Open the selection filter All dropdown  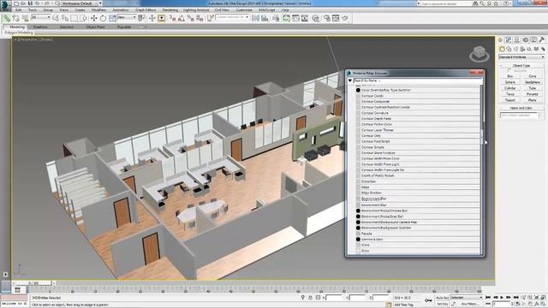tap(41, 17)
